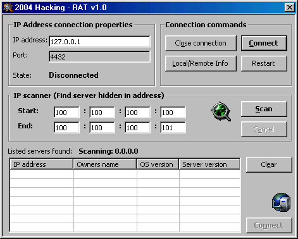This screenshot has width=298, height=239.
Task: Select the first Start octet field
Action: (x=66, y=113)
